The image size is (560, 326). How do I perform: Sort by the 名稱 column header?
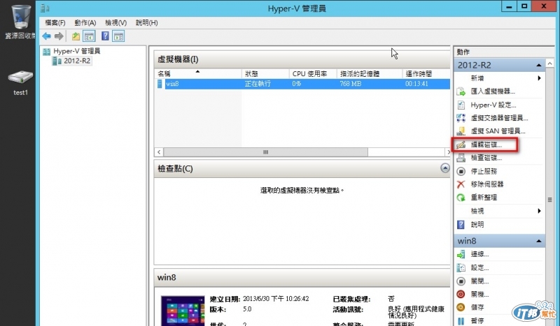tap(199, 74)
